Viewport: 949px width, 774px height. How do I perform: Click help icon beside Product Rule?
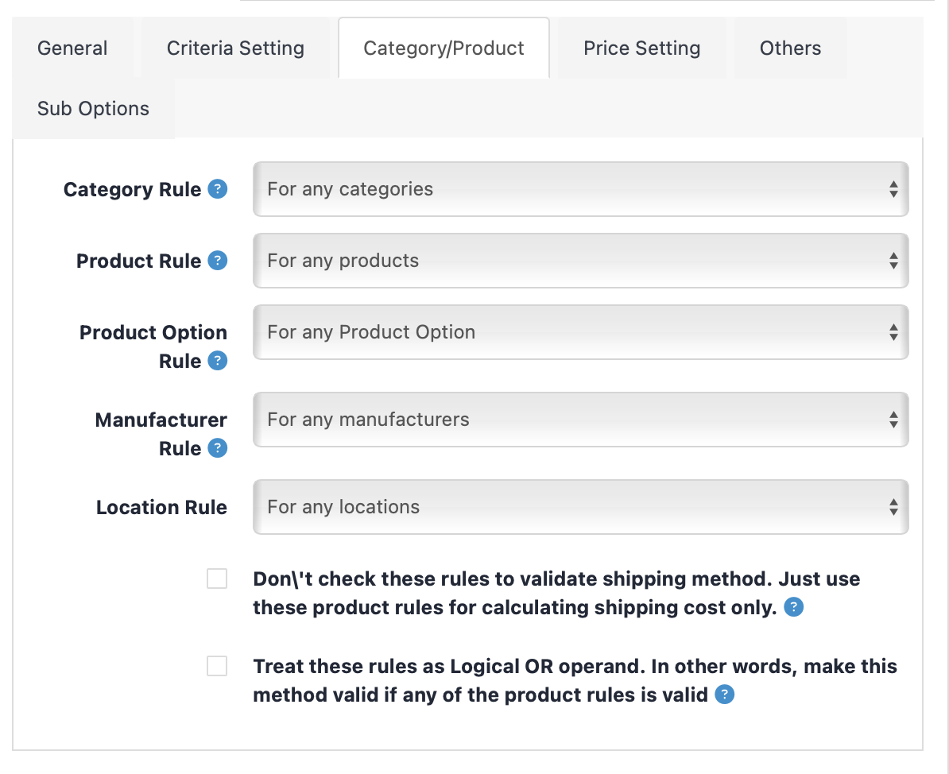[x=217, y=261]
